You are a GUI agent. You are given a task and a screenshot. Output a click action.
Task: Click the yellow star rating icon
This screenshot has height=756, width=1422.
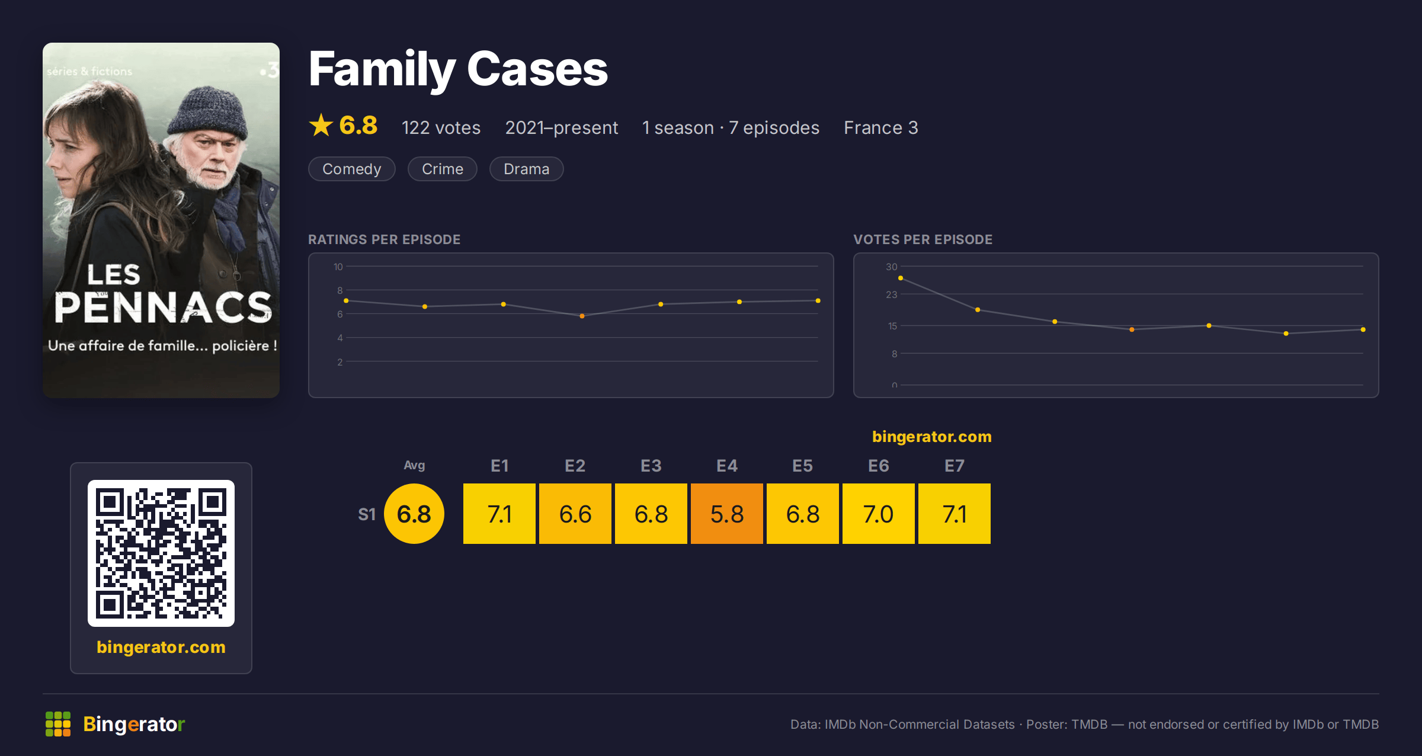(321, 125)
